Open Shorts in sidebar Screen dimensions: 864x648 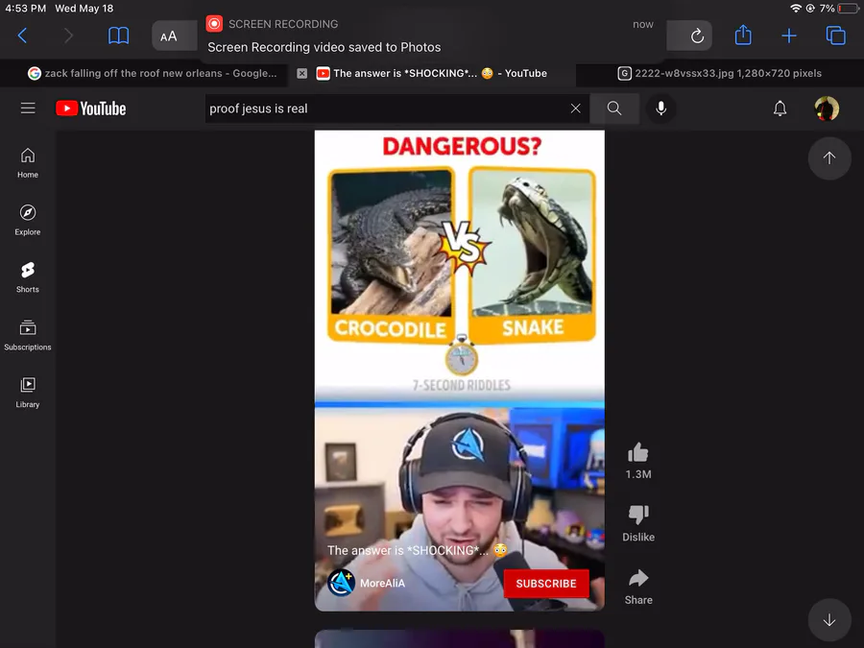28,277
